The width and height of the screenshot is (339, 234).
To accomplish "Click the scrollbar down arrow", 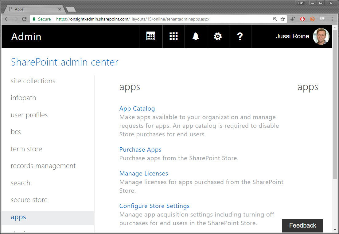I will (x=335, y=230).
